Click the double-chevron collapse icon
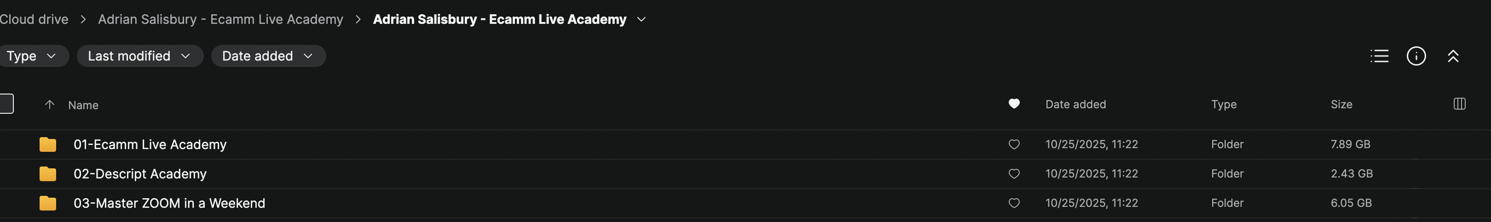This screenshot has width=1491, height=222. [x=1453, y=56]
